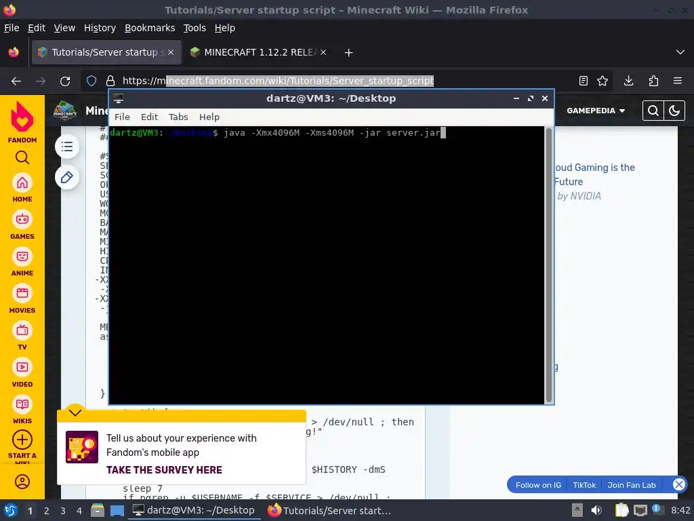Toggle reader view in address bar
694x521 pixels.
(x=584, y=81)
